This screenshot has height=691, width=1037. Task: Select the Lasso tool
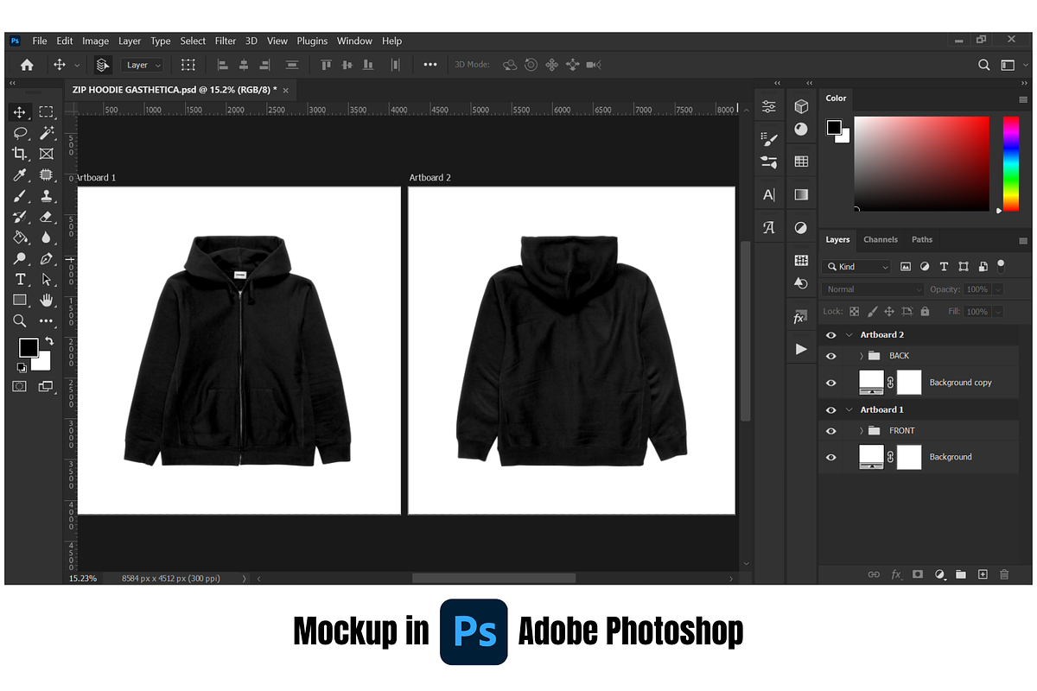(20, 133)
